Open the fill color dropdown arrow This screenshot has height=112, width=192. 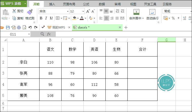[x=78, y=18]
